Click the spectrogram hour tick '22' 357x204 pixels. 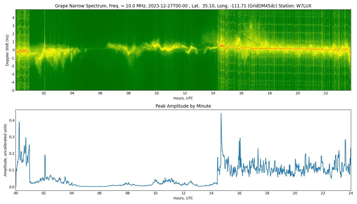tap(326, 93)
